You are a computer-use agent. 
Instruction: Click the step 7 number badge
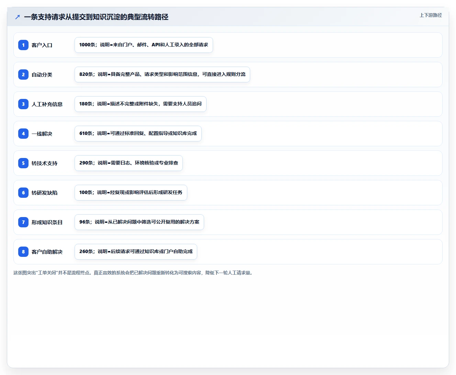tap(23, 222)
